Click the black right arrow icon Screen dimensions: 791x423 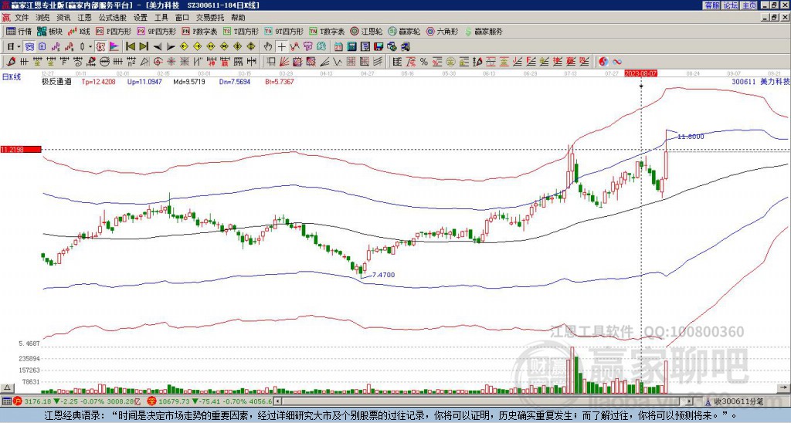[171, 47]
